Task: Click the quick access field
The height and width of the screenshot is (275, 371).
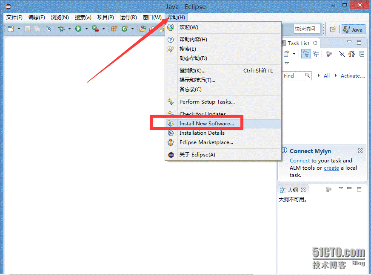Action: coord(307,29)
